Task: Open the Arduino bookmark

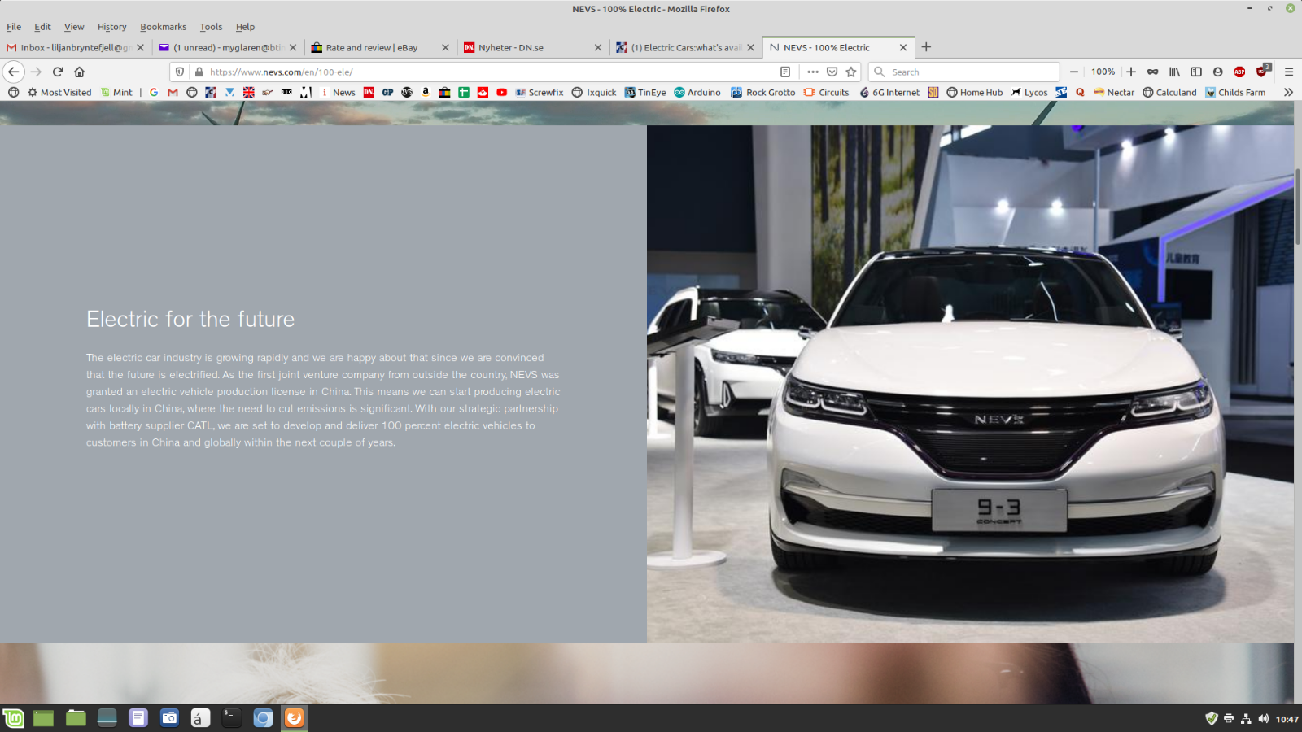Action: pos(697,92)
